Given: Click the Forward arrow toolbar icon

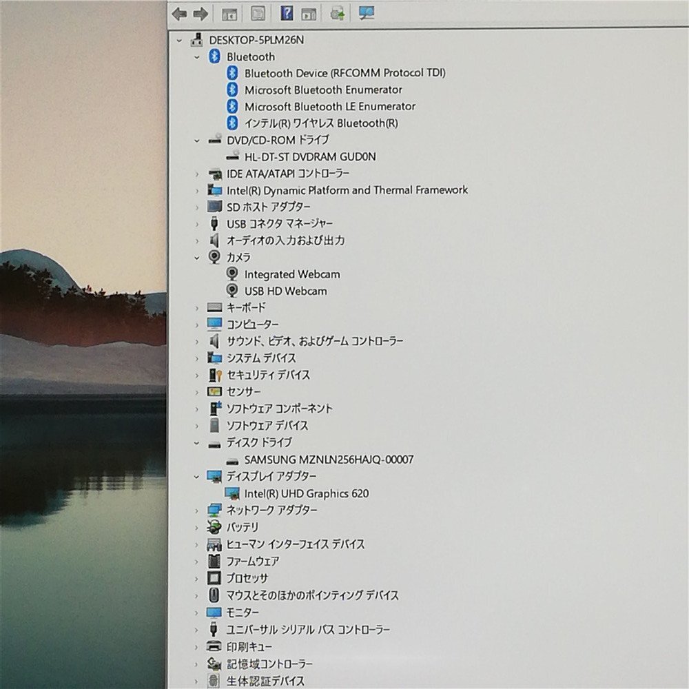Looking at the screenshot, I should click(200, 14).
